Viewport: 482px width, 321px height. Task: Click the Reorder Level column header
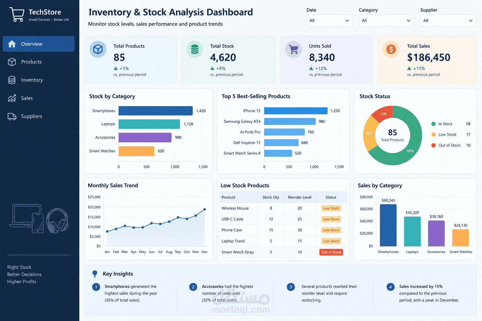[x=300, y=197]
